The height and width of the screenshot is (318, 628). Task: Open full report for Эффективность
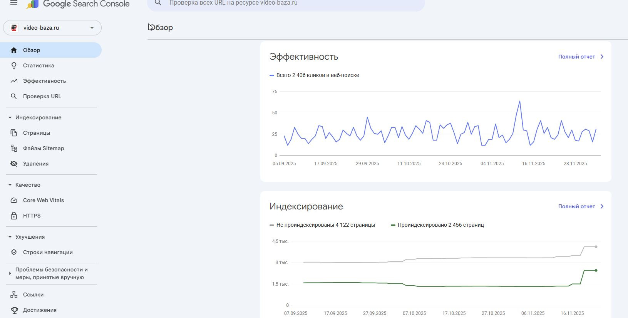[581, 57]
